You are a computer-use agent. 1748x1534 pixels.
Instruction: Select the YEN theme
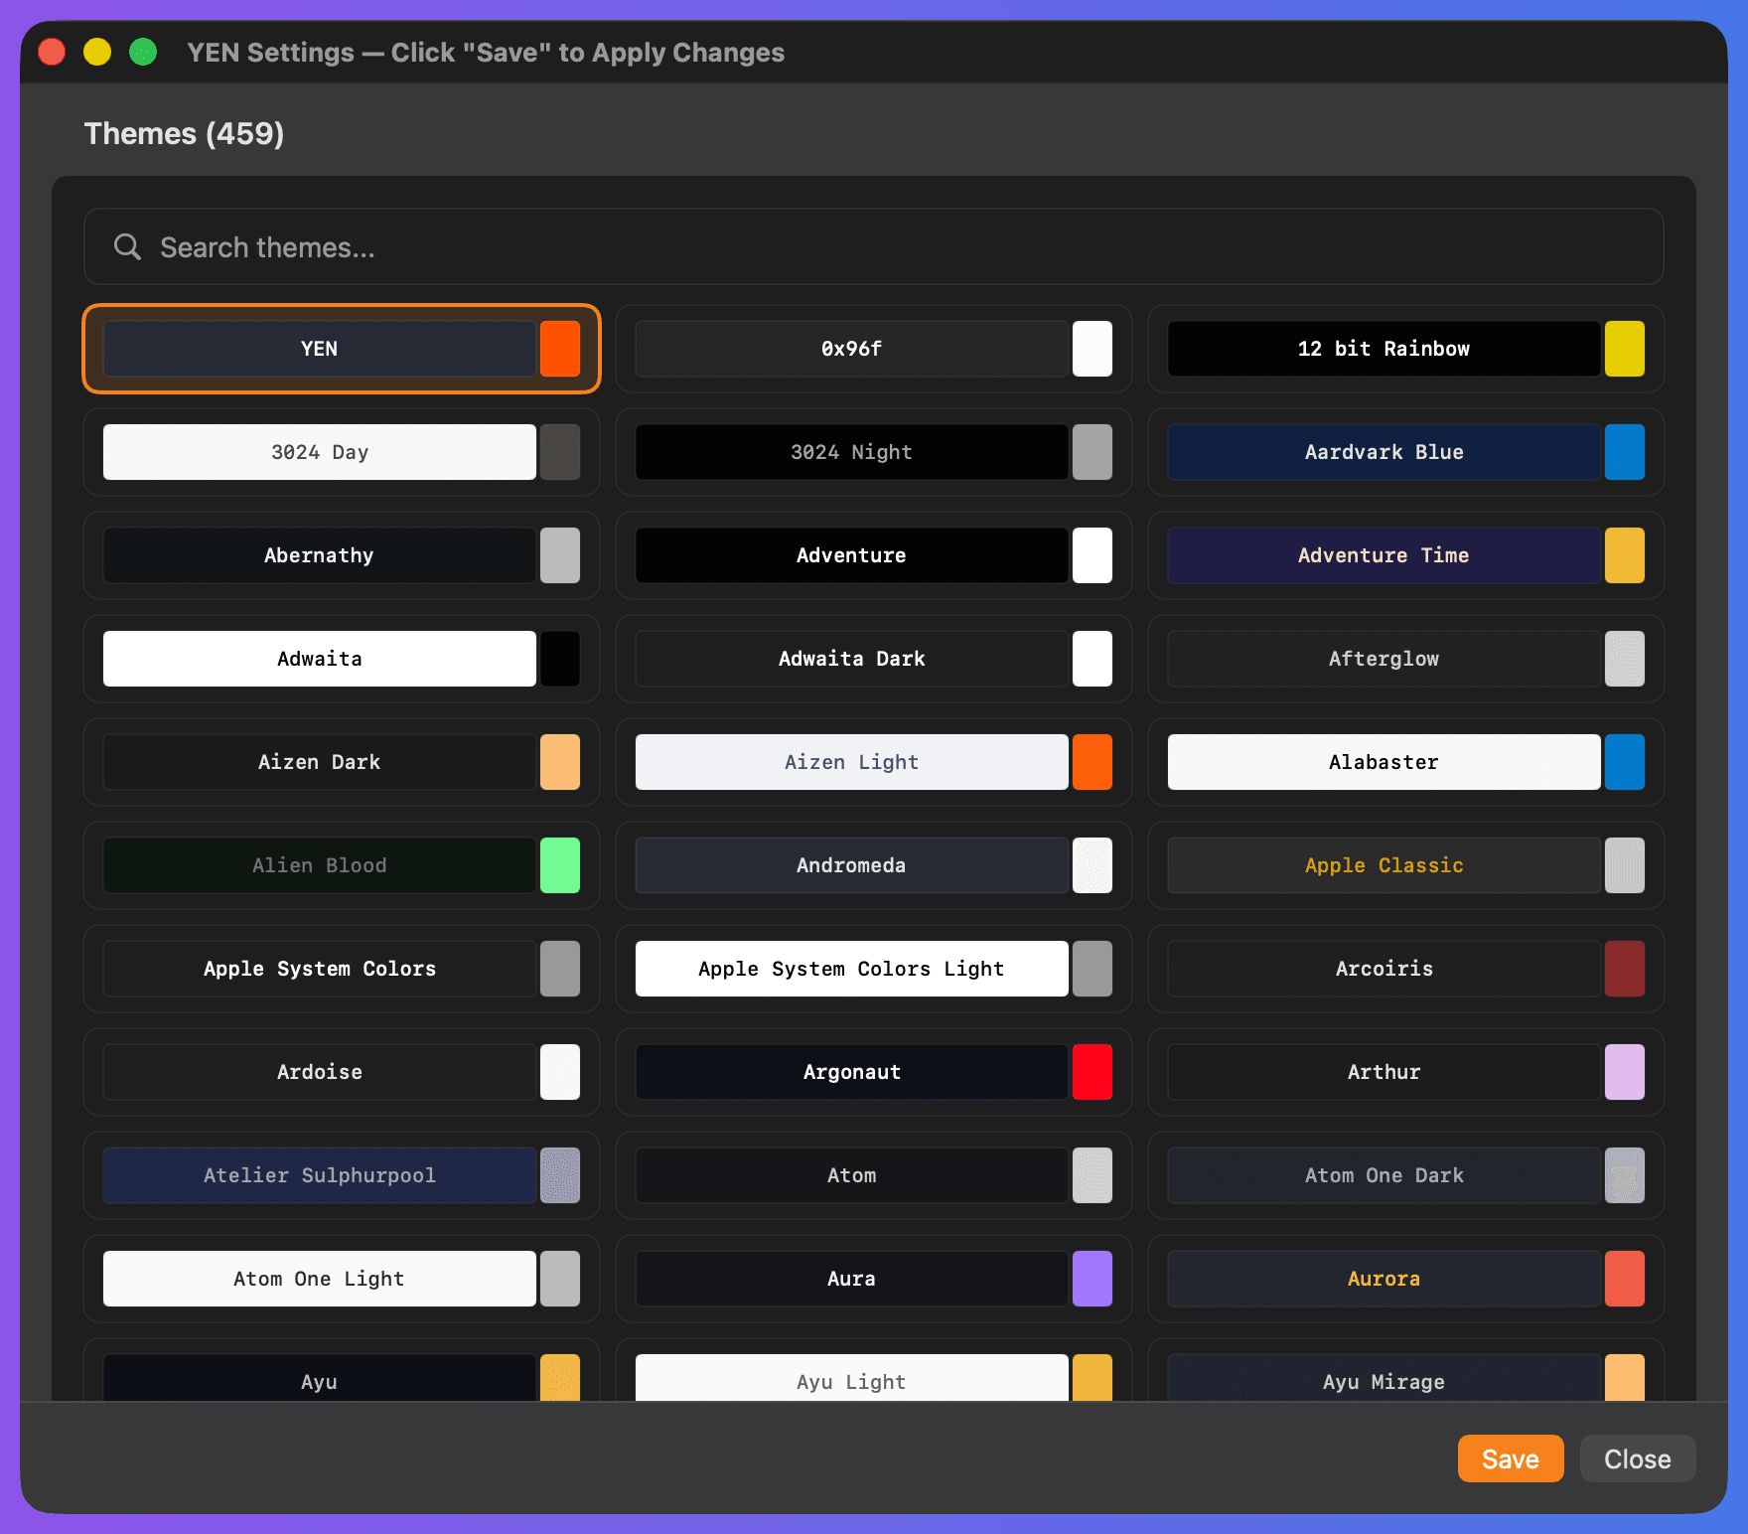[x=319, y=349]
